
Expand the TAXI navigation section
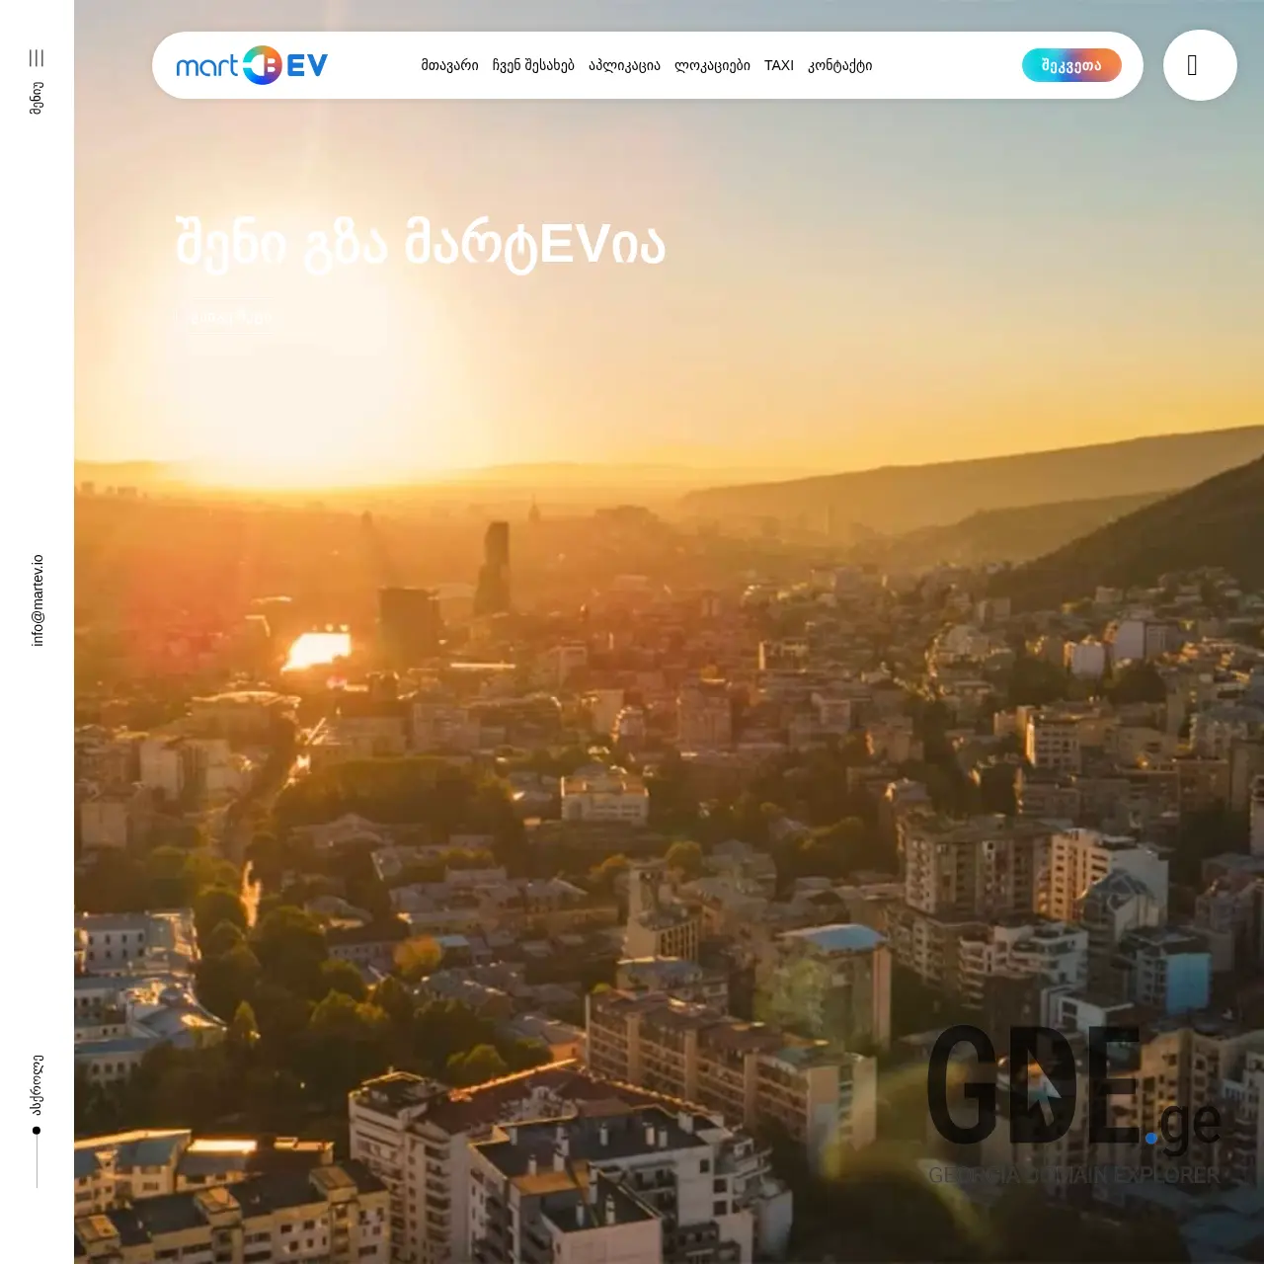pyautogui.click(x=779, y=65)
